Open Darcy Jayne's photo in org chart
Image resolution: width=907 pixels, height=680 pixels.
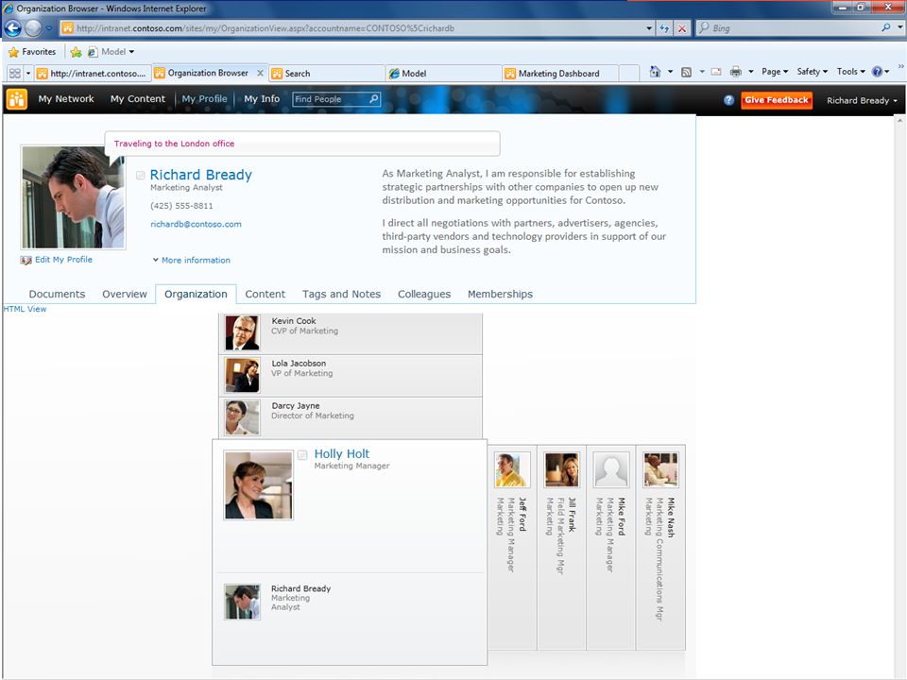(242, 417)
